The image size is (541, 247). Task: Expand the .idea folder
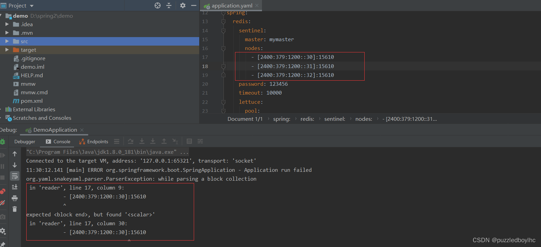coord(7,24)
